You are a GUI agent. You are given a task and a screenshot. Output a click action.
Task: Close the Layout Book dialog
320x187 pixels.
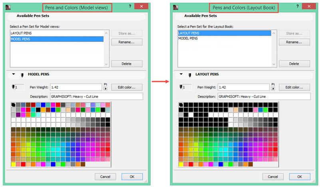(309, 6)
